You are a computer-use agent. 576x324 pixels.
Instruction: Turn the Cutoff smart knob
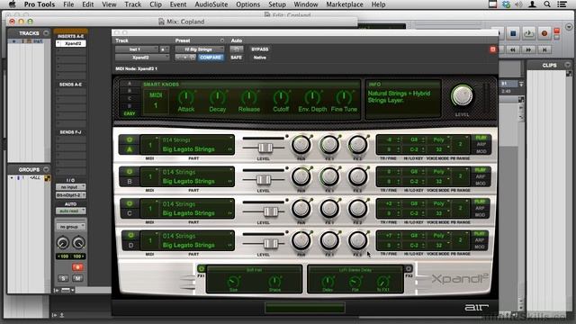[x=281, y=97]
